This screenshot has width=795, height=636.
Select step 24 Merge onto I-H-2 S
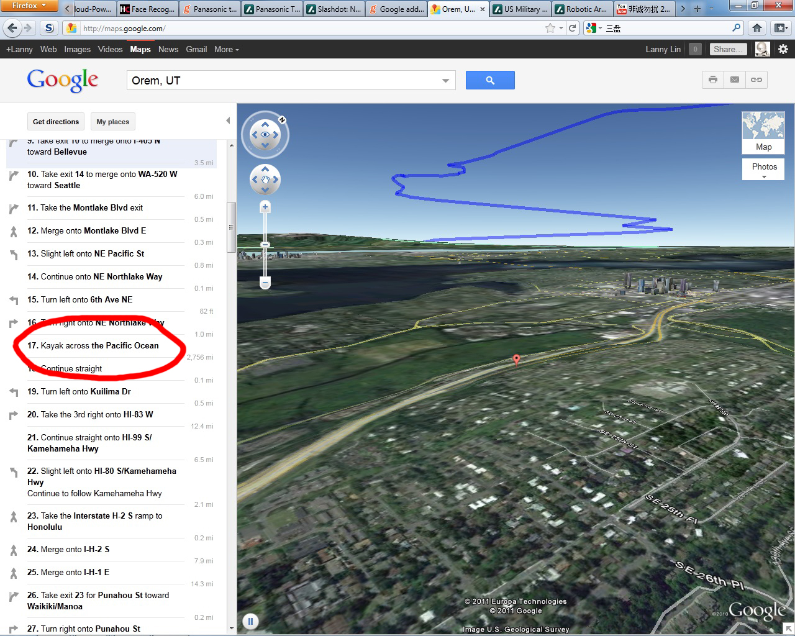(x=68, y=550)
